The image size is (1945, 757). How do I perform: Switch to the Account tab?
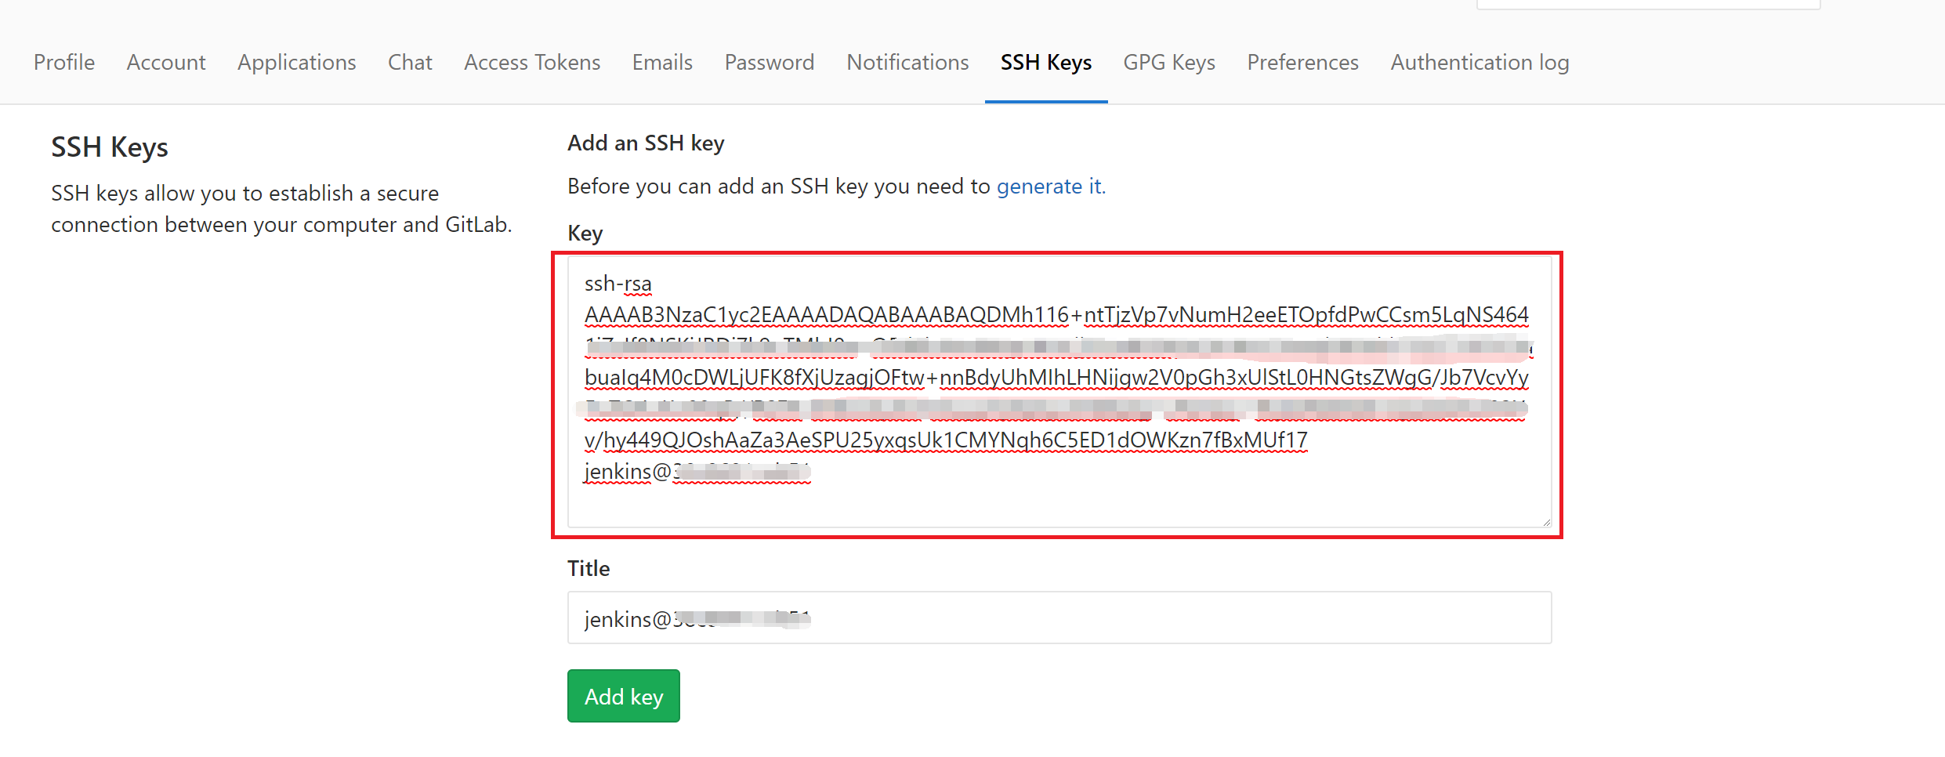pyautogui.click(x=166, y=63)
